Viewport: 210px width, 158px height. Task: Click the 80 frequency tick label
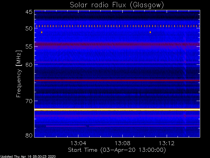(29, 135)
